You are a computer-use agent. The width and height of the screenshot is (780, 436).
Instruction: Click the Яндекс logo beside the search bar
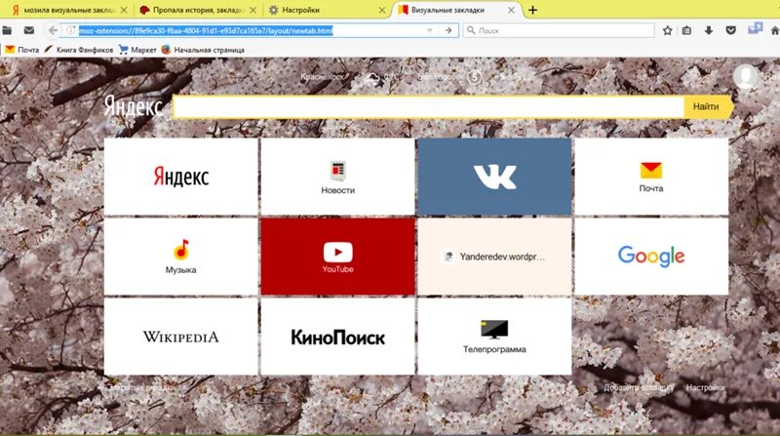[x=133, y=106]
